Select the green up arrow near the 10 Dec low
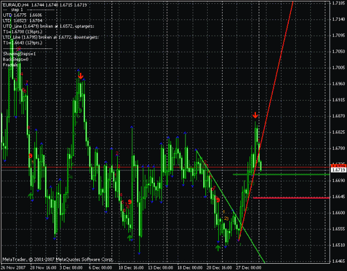The height and width of the screenshot is (271, 347). (130, 238)
